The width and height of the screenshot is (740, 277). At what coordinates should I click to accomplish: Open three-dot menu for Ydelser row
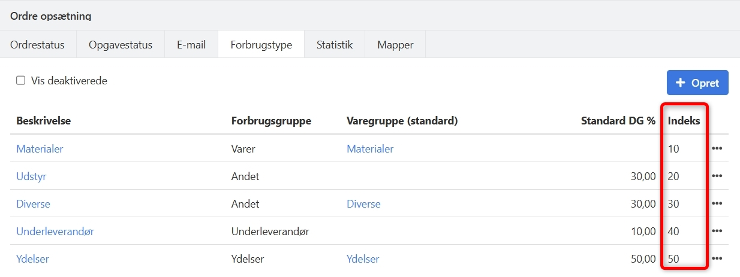click(x=717, y=258)
